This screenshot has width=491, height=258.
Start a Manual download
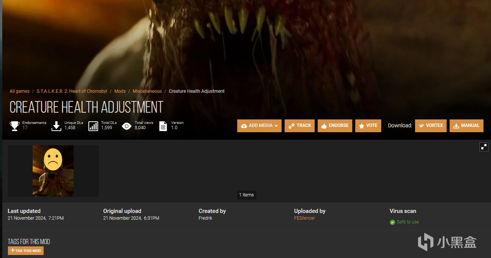[467, 126]
